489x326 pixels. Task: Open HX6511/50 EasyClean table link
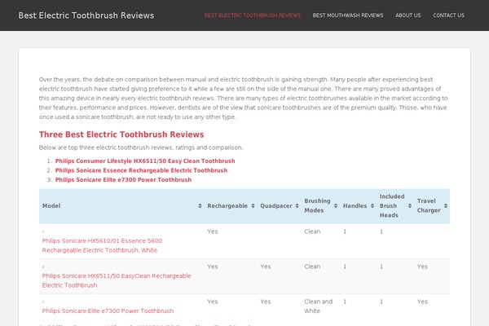117,280
